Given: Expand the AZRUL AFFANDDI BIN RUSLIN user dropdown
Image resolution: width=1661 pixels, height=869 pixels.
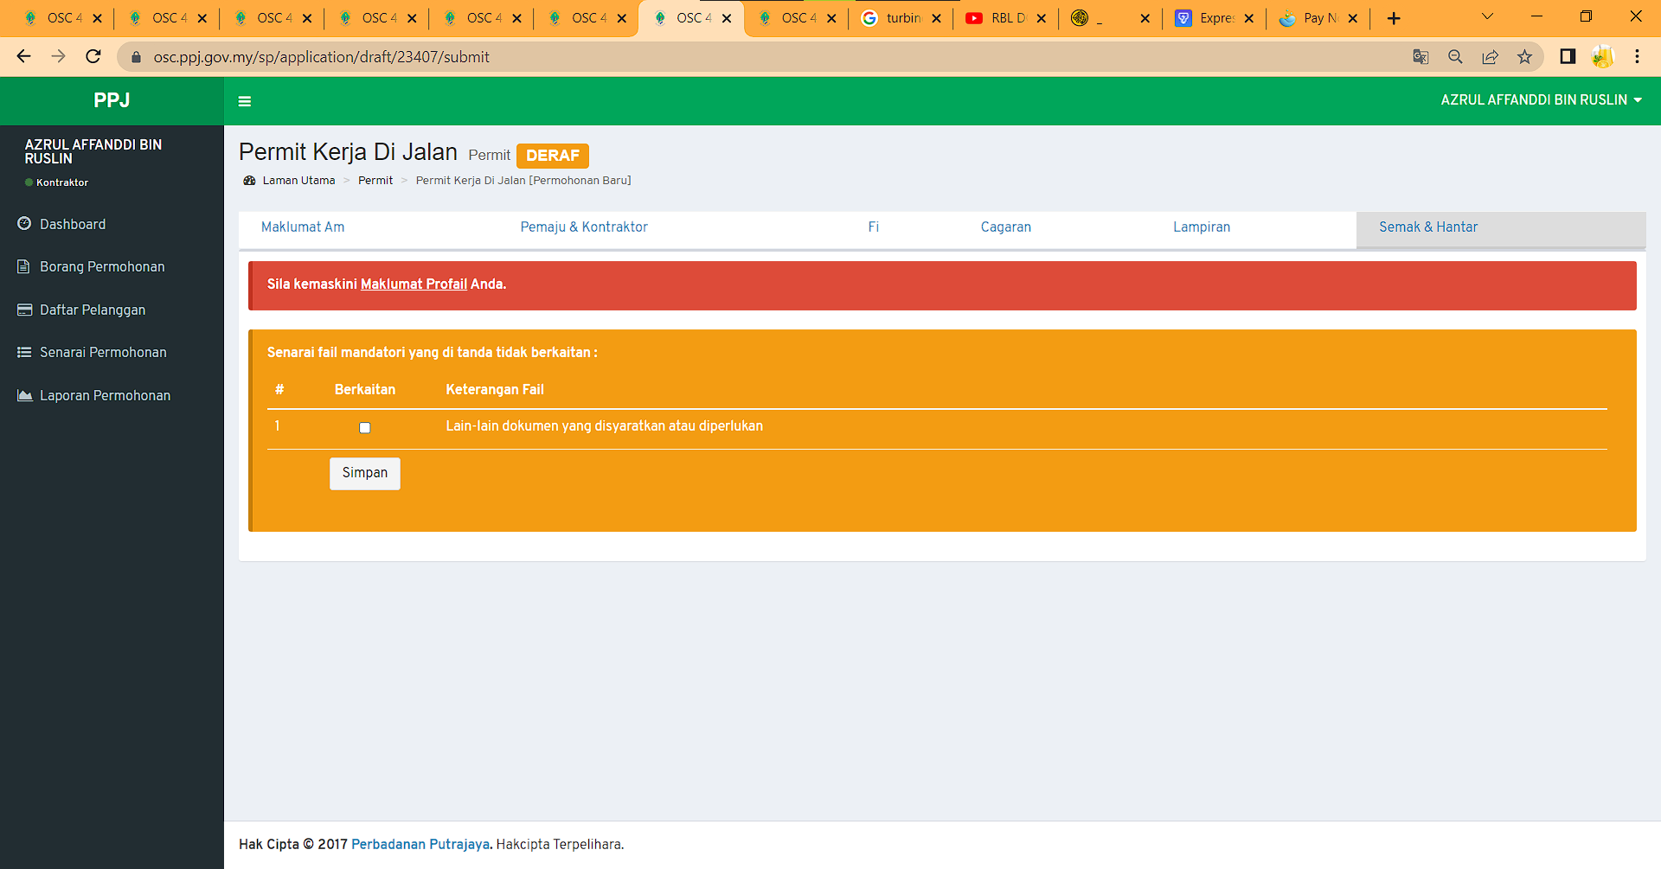Looking at the screenshot, I should 1540,100.
